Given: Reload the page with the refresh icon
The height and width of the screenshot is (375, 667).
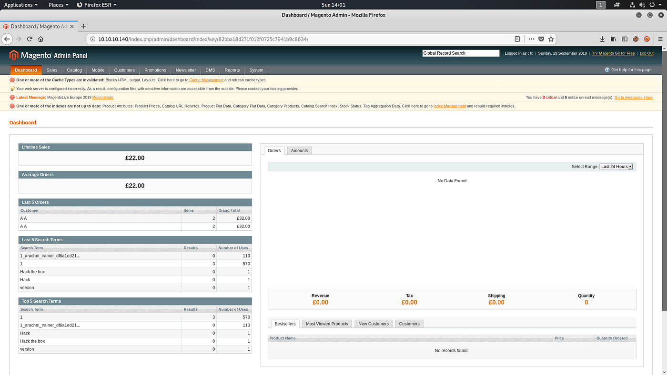Looking at the screenshot, I should 30,39.
